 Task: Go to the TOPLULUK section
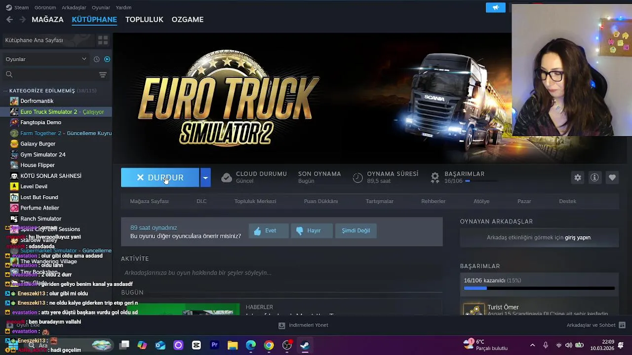(144, 20)
